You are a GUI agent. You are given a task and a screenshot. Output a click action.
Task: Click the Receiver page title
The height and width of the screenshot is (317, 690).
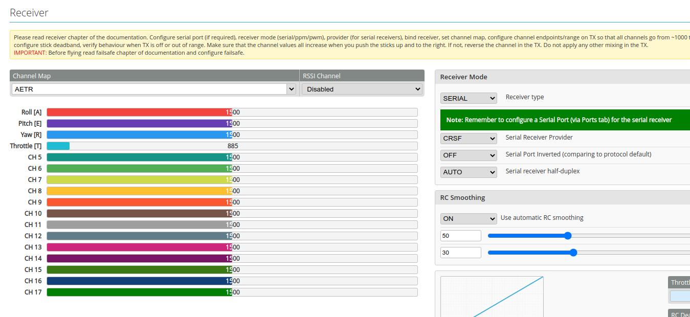coord(29,13)
